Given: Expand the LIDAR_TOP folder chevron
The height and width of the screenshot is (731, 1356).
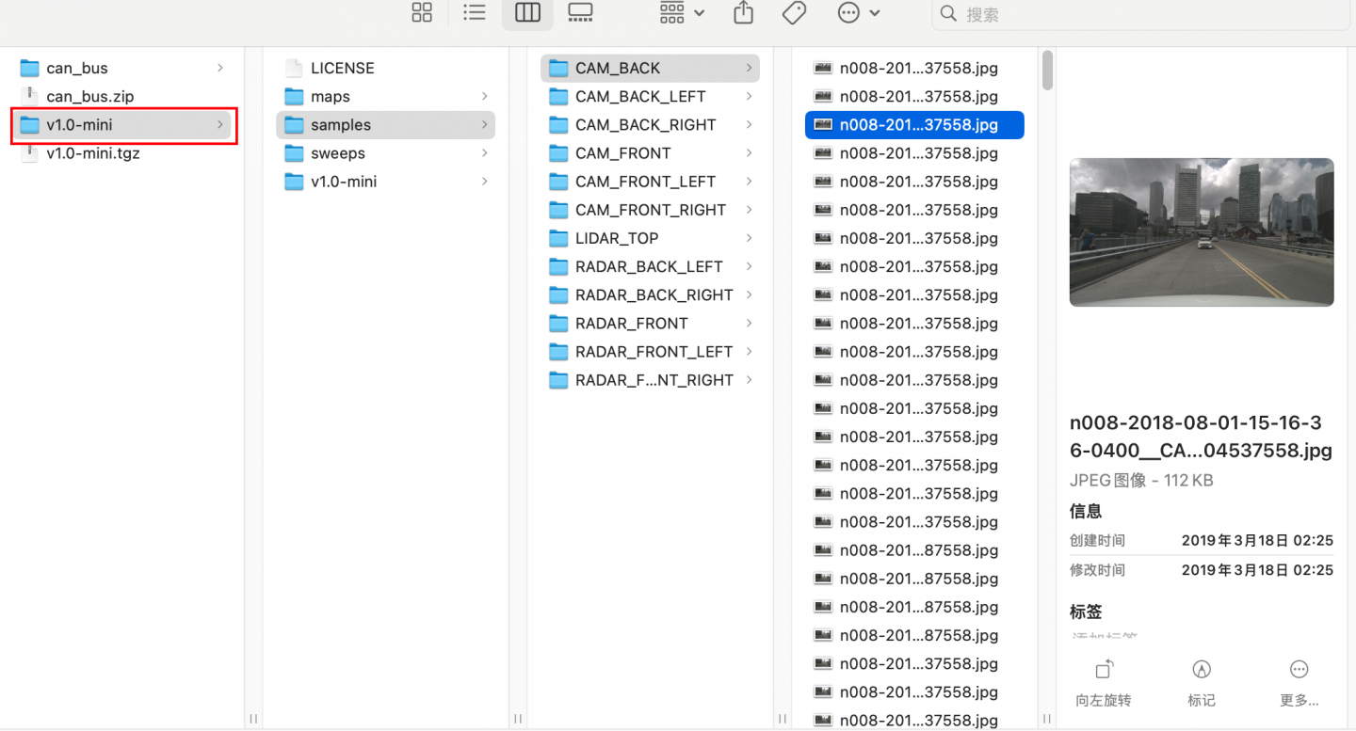Looking at the screenshot, I should [749, 238].
